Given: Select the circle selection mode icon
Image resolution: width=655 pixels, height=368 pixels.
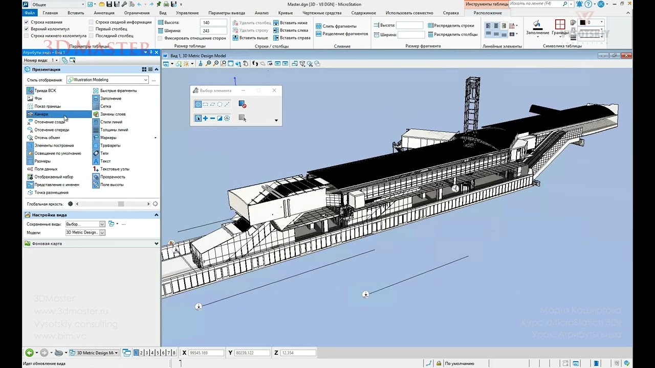Looking at the screenshot, I should [x=220, y=104].
